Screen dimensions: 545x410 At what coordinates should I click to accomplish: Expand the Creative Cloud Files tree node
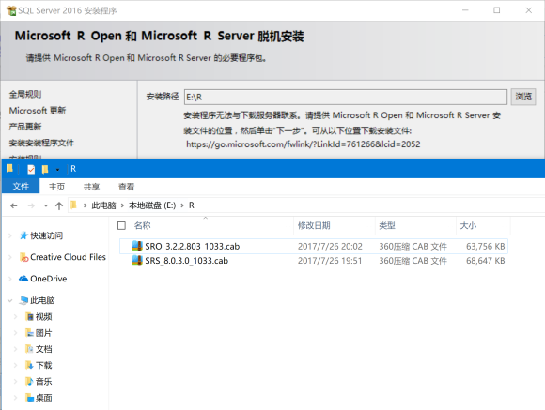click(10, 257)
